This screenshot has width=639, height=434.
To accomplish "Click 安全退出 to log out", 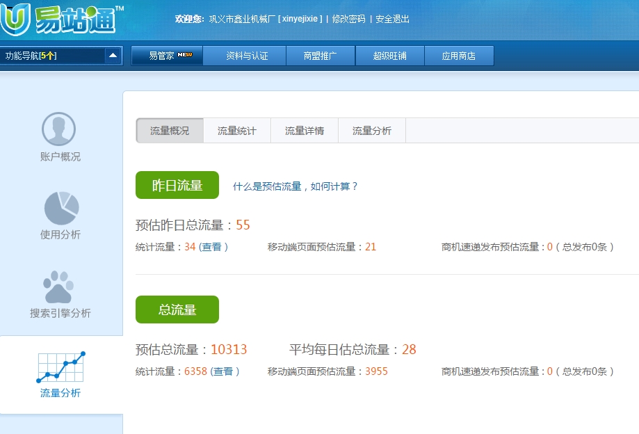I will tap(393, 19).
